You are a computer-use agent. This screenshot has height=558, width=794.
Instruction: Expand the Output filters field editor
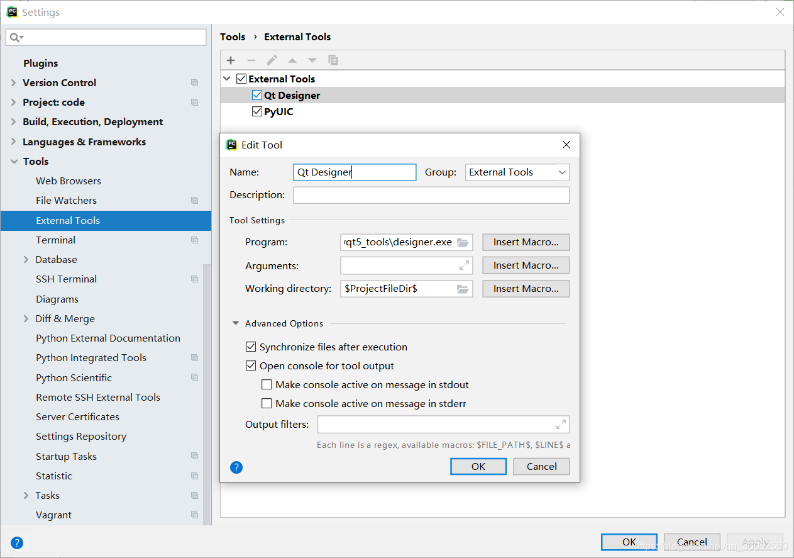pyautogui.click(x=561, y=424)
